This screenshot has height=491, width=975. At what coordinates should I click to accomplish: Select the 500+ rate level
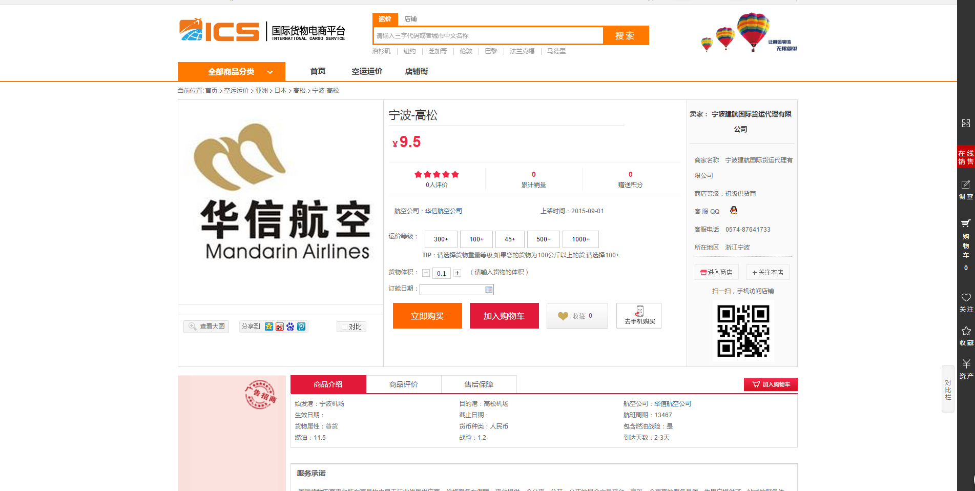pyautogui.click(x=544, y=239)
